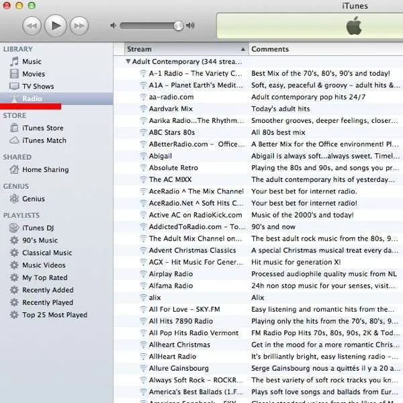Select the All For Love - SKY.FM stream
This screenshot has height=403, width=403.
click(x=185, y=310)
